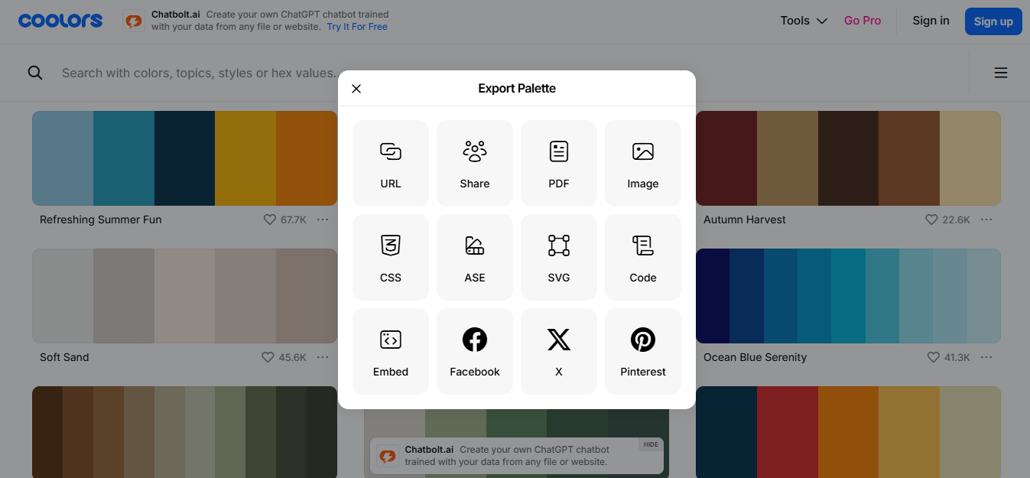Screen dimensions: 1030x478
Task: Close the Export Palette dialog
Action: click(356, 89)
